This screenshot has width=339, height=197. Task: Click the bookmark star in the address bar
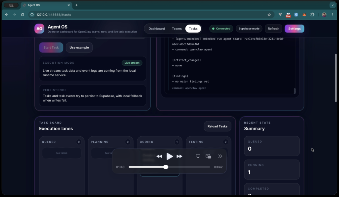click(x=269, y=15)
